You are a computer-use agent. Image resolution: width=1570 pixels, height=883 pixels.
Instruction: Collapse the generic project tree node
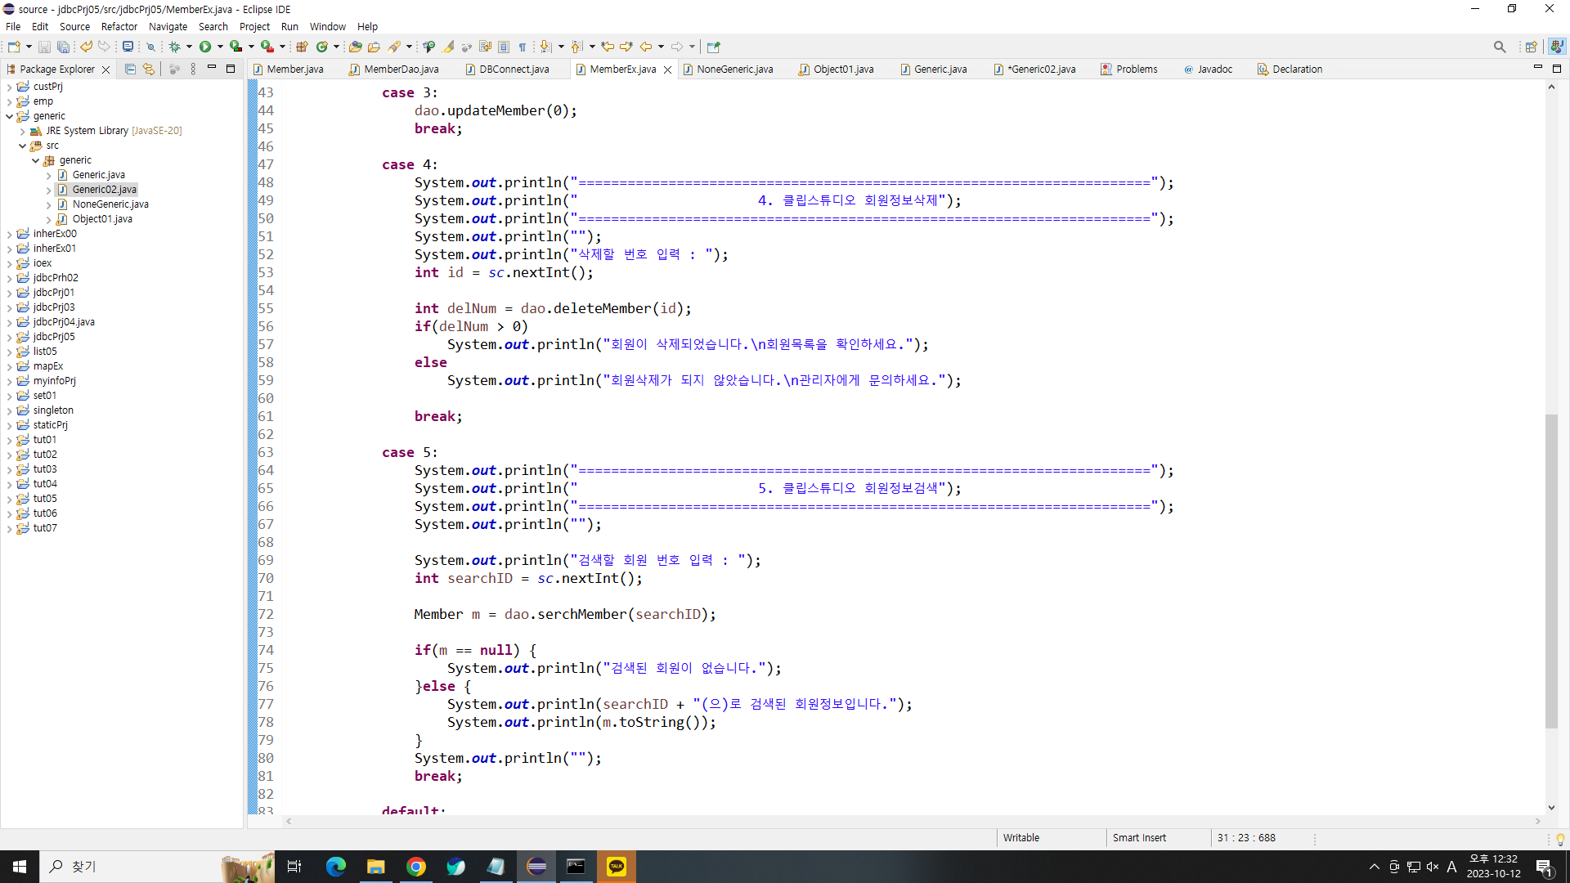9,116
